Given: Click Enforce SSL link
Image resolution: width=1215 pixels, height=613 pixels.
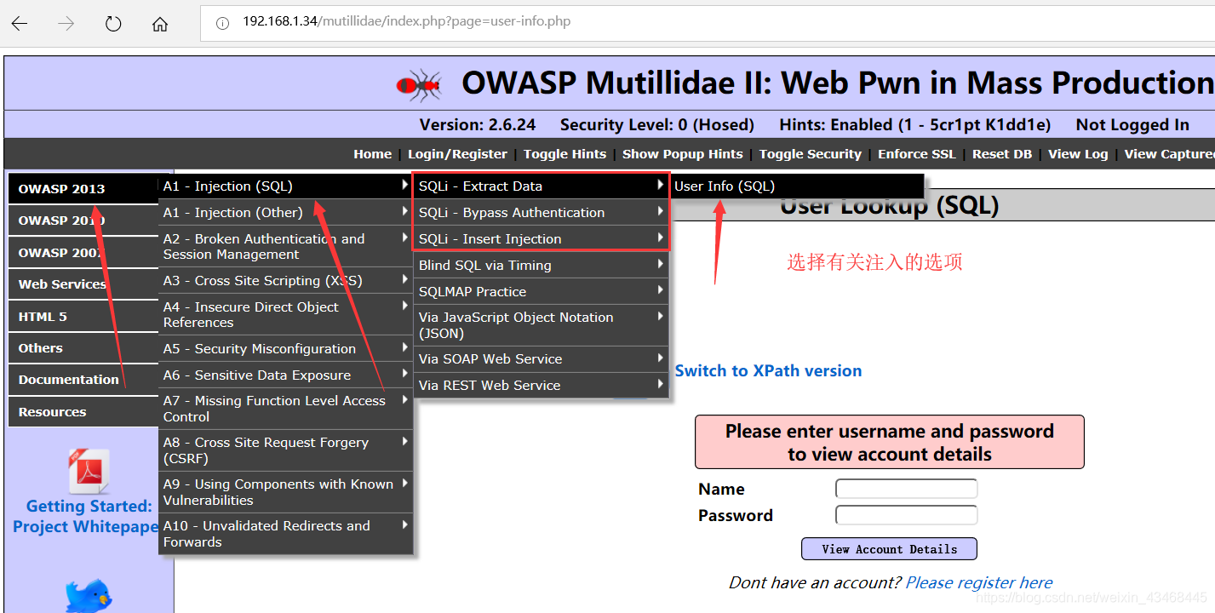Looking at the screenshot, I should tap(916, 154).
